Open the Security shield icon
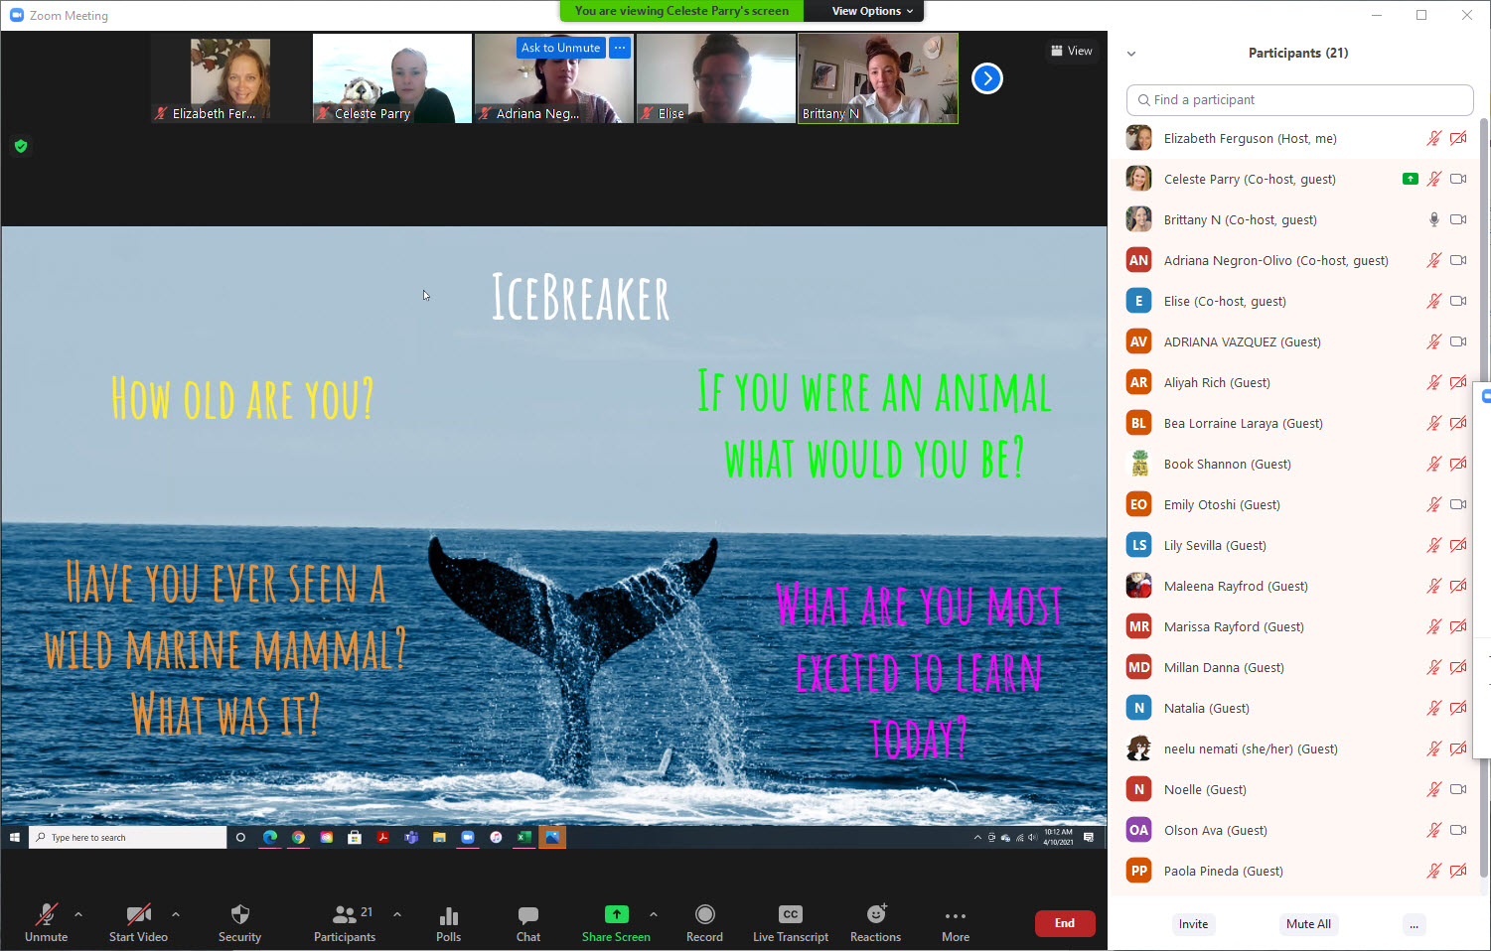Screen dimensions: 1491x951 tap(239, 914)
